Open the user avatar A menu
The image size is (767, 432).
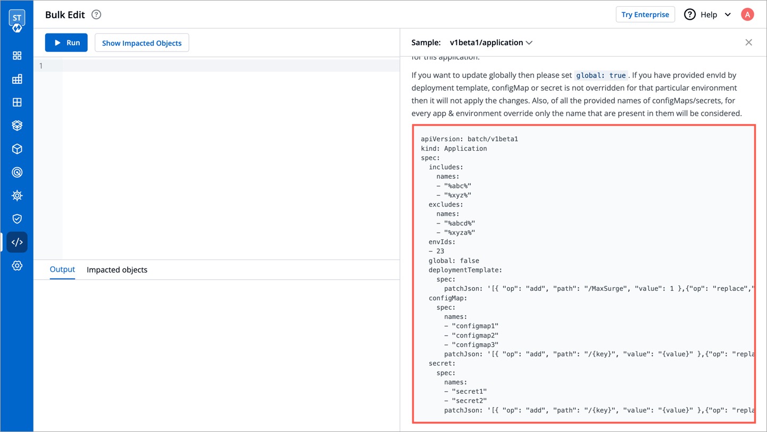click(747, 15)
